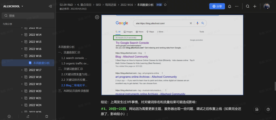Jump to 1.1 search console outline heading
Image resolution: width=276 pixels, height=120 pixels.
pos(74,58)
